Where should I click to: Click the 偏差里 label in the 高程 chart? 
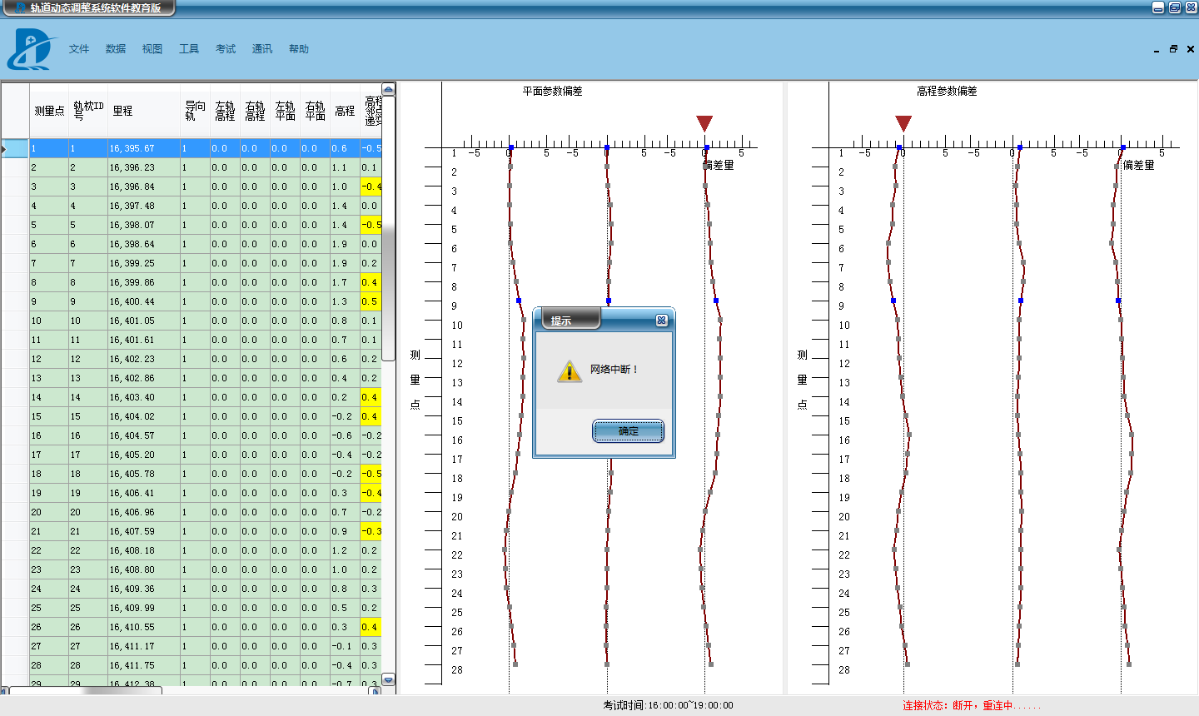pyautogui.click(x=1139, y=165)
